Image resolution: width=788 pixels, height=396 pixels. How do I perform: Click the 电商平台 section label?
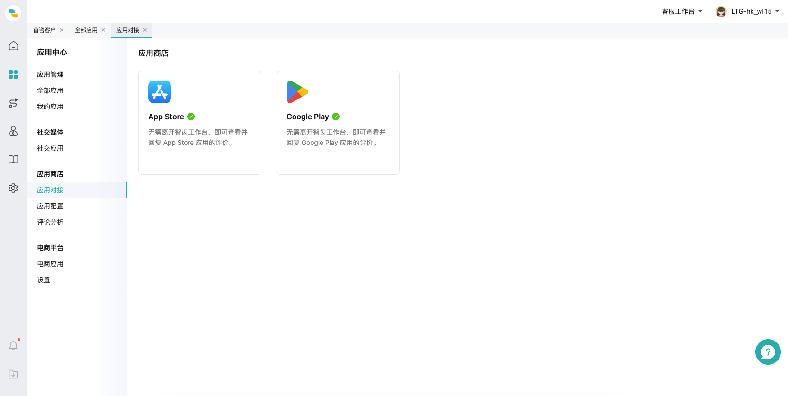pos(50,248)
